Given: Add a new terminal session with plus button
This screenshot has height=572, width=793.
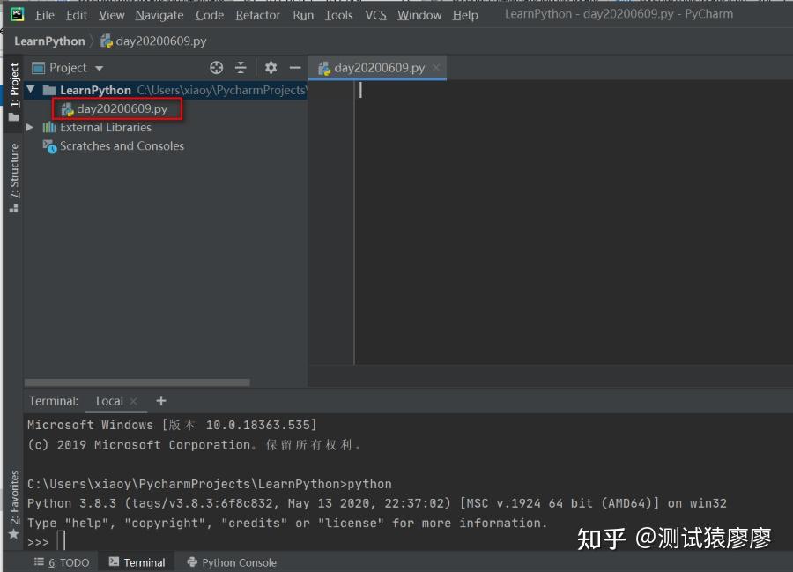Looking at the screenshot, I should point(160,401).
